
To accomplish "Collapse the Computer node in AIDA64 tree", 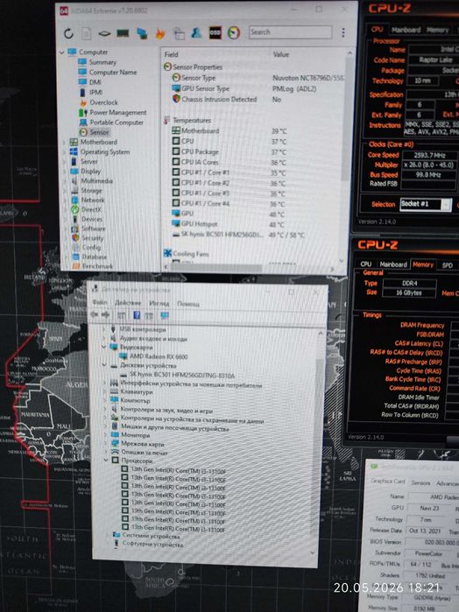I will (62, 52).
